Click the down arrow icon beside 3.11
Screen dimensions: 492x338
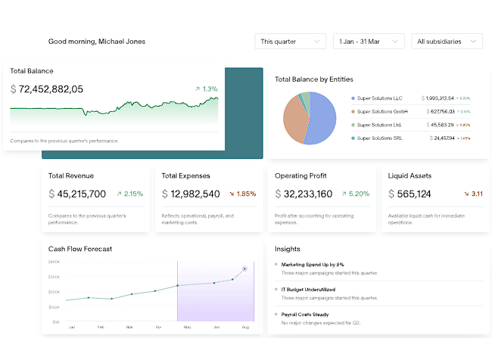[x=466, y=194]
